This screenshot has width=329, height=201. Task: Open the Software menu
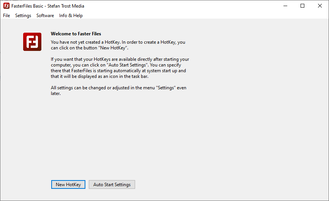tap(45, 16)
